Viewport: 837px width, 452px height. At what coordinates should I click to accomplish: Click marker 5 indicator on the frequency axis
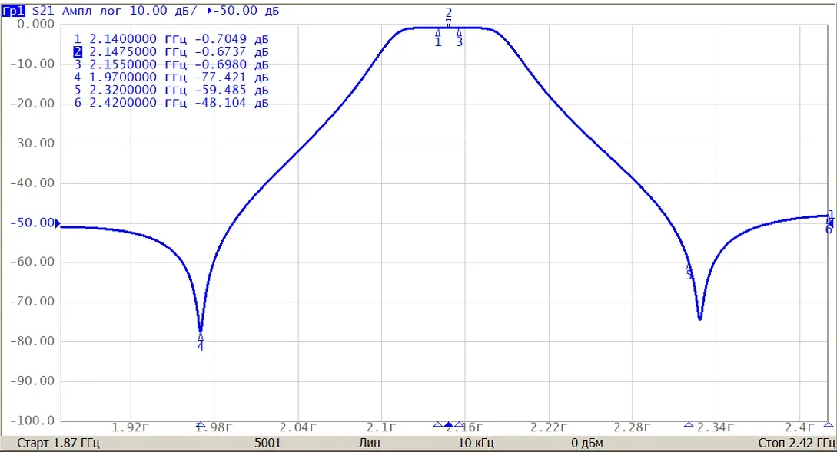coord(689,425)
